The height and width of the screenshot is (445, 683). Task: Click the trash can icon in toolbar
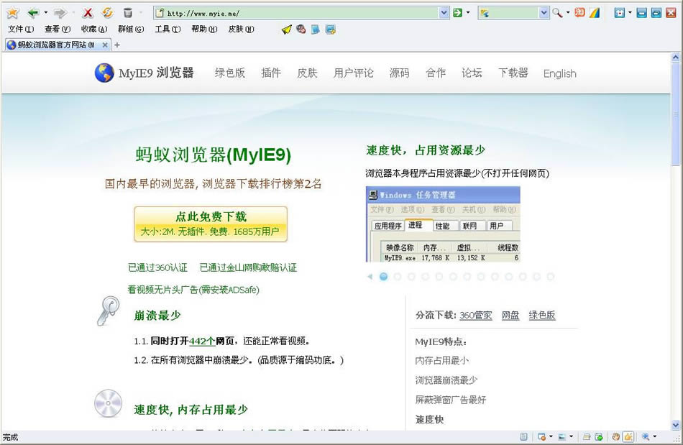tap(127, 13)
